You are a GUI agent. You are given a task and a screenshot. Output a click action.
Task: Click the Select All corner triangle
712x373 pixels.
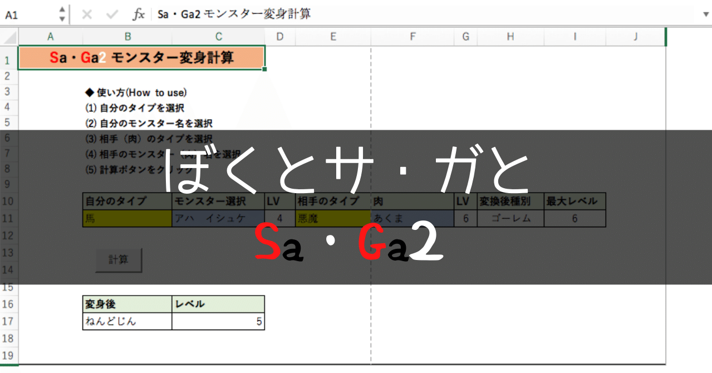coord(9,37)
